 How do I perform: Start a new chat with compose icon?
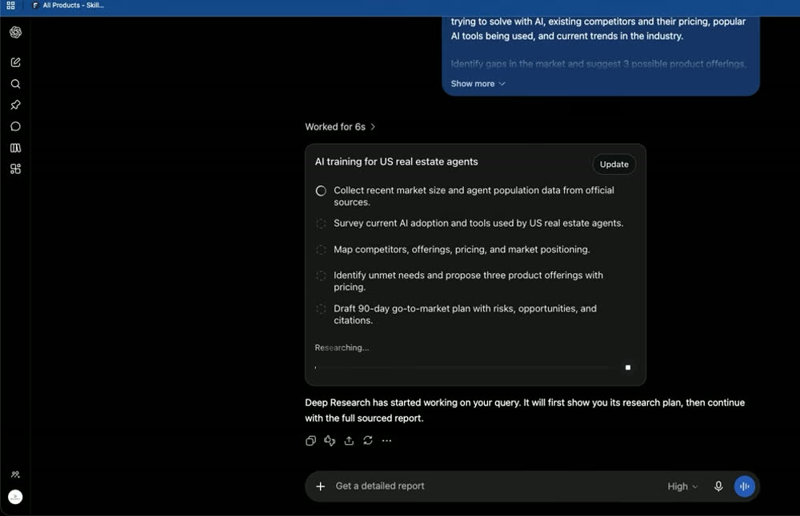(15, 62)
